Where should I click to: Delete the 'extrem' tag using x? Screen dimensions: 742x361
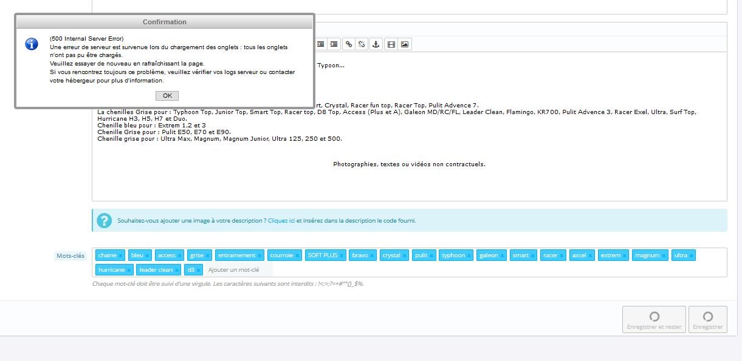tap(625, 256)
